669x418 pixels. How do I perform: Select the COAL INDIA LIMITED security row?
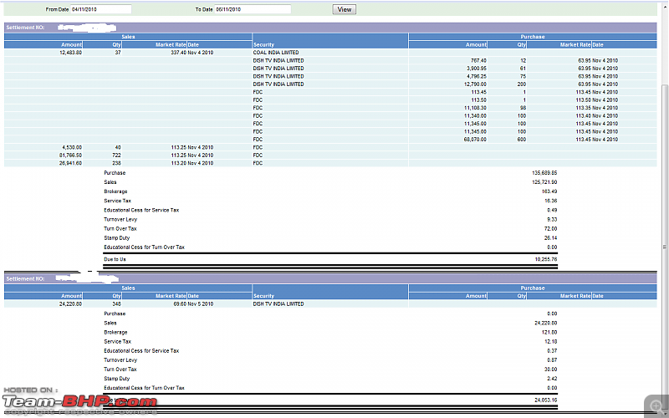(330, 53)
